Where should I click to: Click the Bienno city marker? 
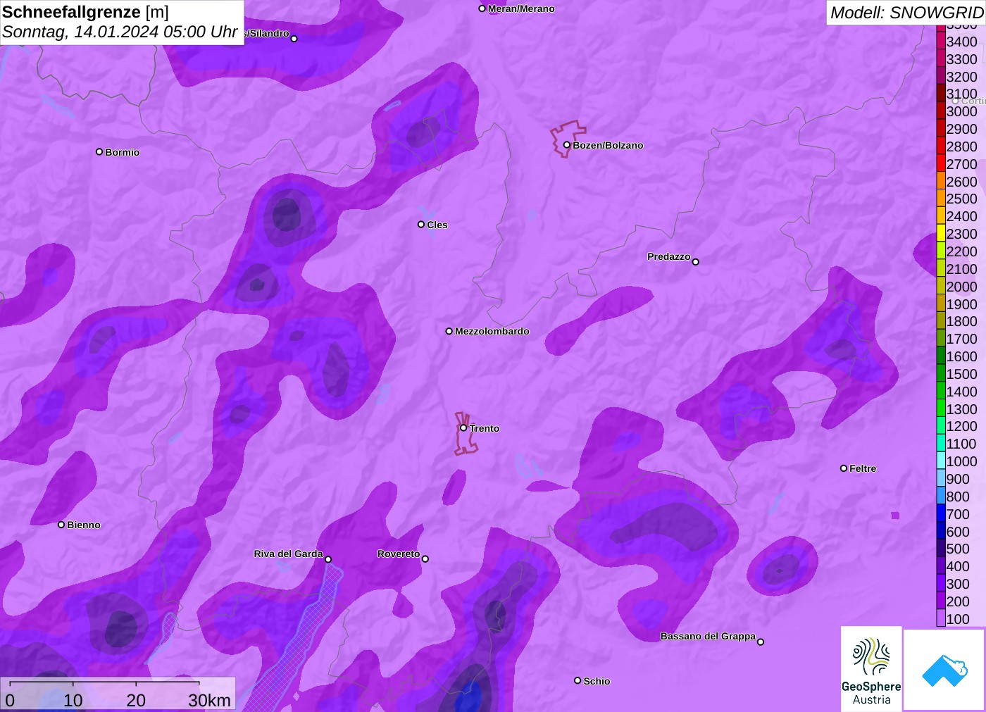pos(61,525)
